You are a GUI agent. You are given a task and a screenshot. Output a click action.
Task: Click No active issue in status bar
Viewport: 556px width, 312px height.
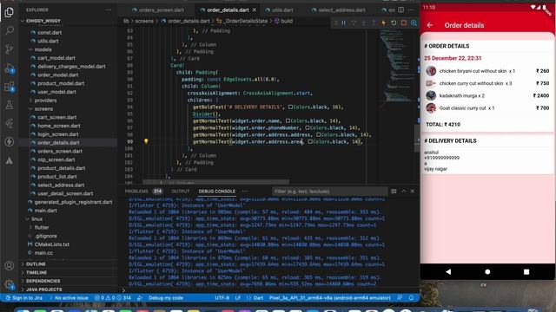69,298
